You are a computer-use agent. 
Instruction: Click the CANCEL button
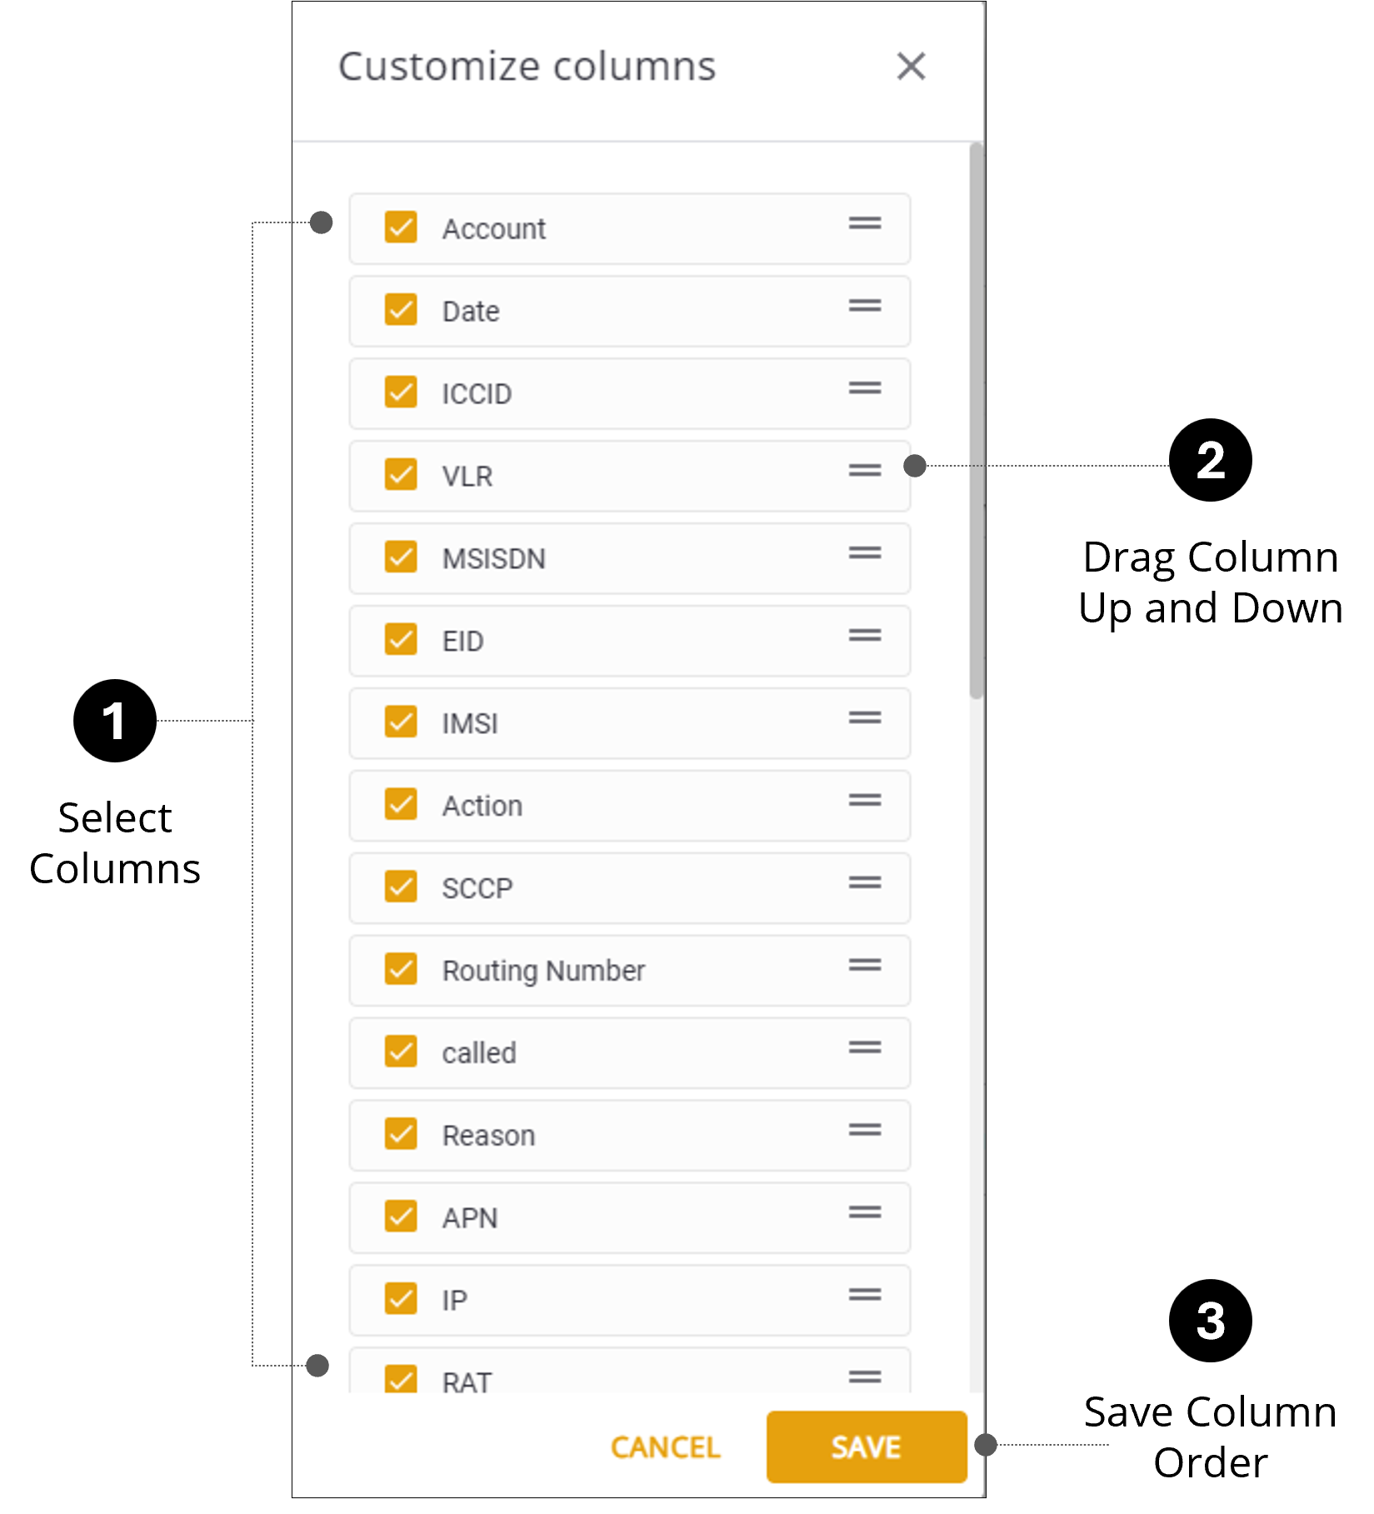(x=665, y=1447)
